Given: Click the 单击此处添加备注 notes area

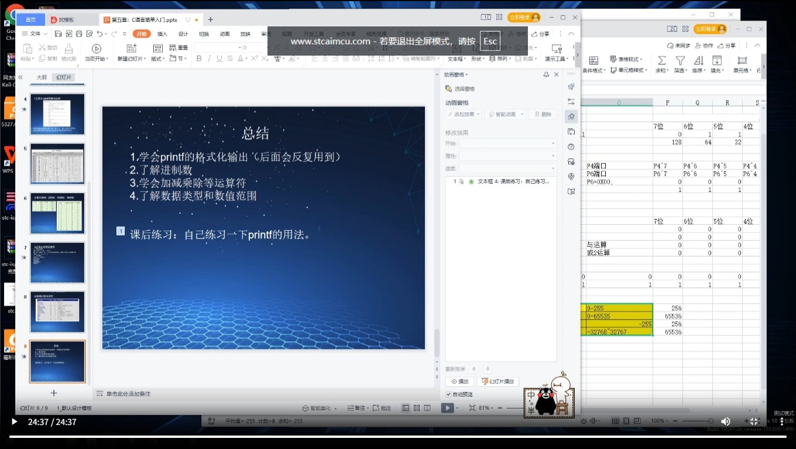Looking at the screenshot, I should (128, 394).
